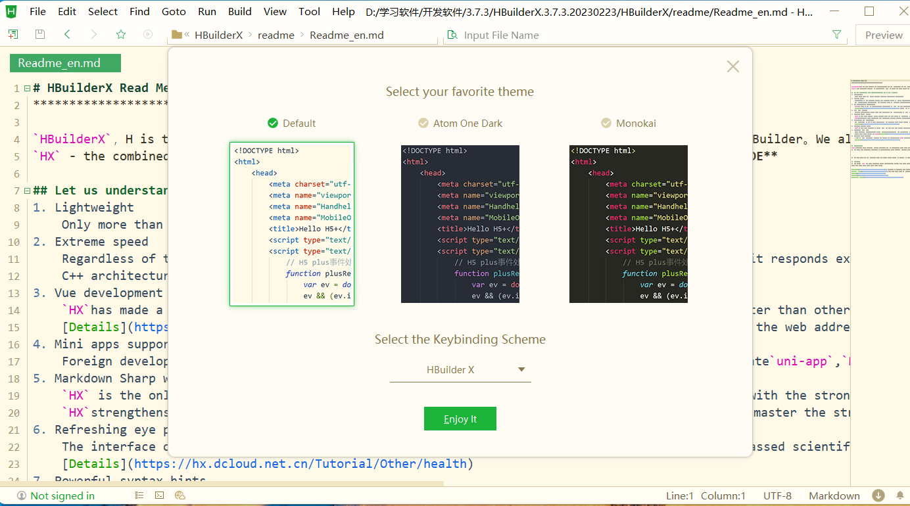910x506 pixels.
Task: Click the user avatar icon near Not signed in
Action: tap(22, 495)
